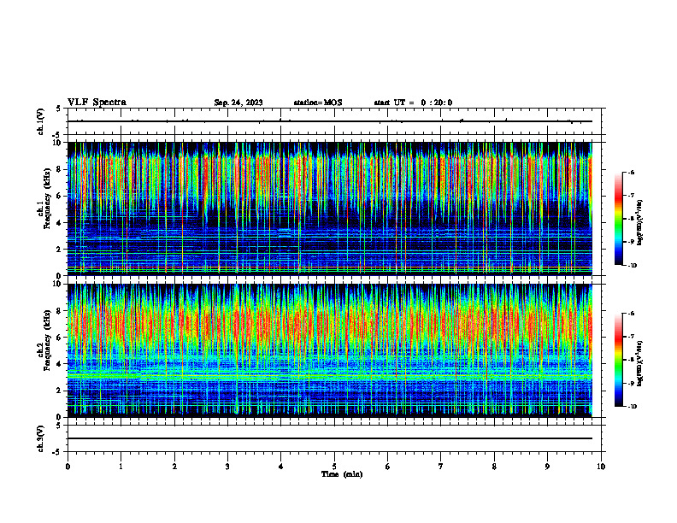
Task: Select the "start UT = 0 : 20: 0" text
Action: pyautogui.click(x=413, y=103)
